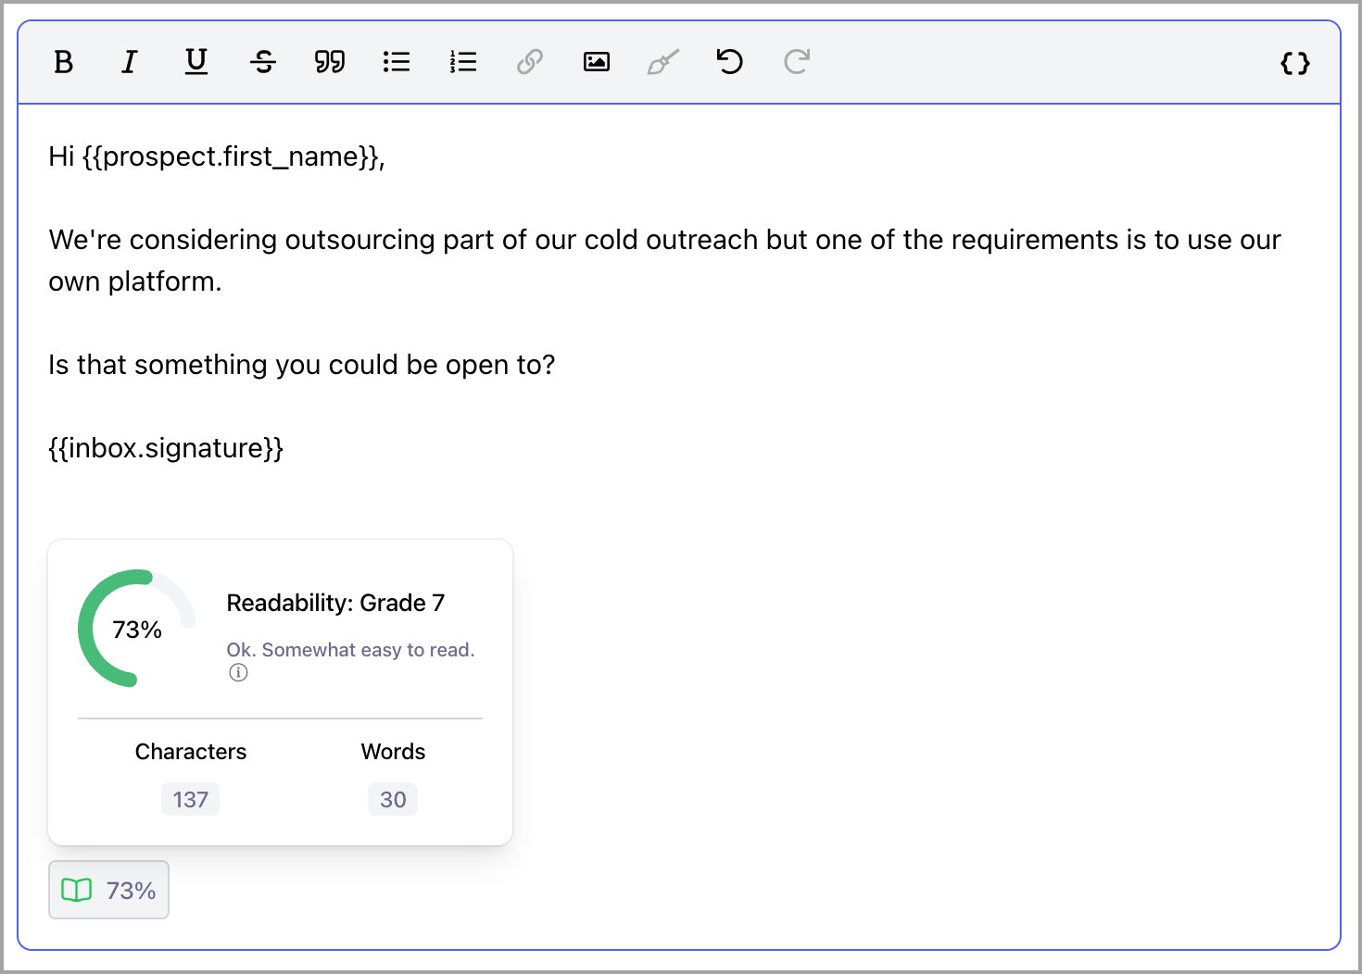The width and height of the screenshot is (1362, 974).
Task: Create a bulleted list
Action: 397,62
